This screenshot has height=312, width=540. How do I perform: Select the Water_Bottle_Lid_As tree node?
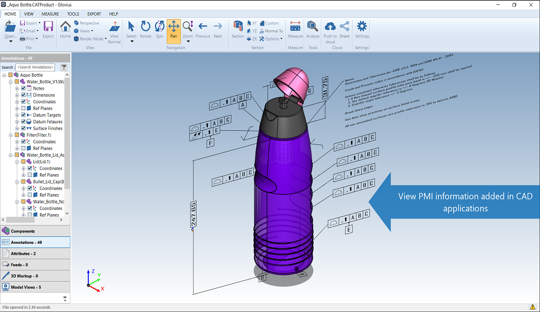(x=45, y=155)
